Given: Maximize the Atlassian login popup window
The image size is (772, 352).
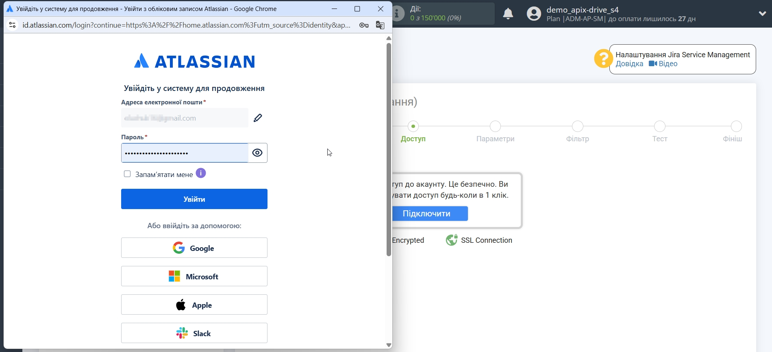Looking at the screenshot, I should pyautogui.click(x=357, y=9).
